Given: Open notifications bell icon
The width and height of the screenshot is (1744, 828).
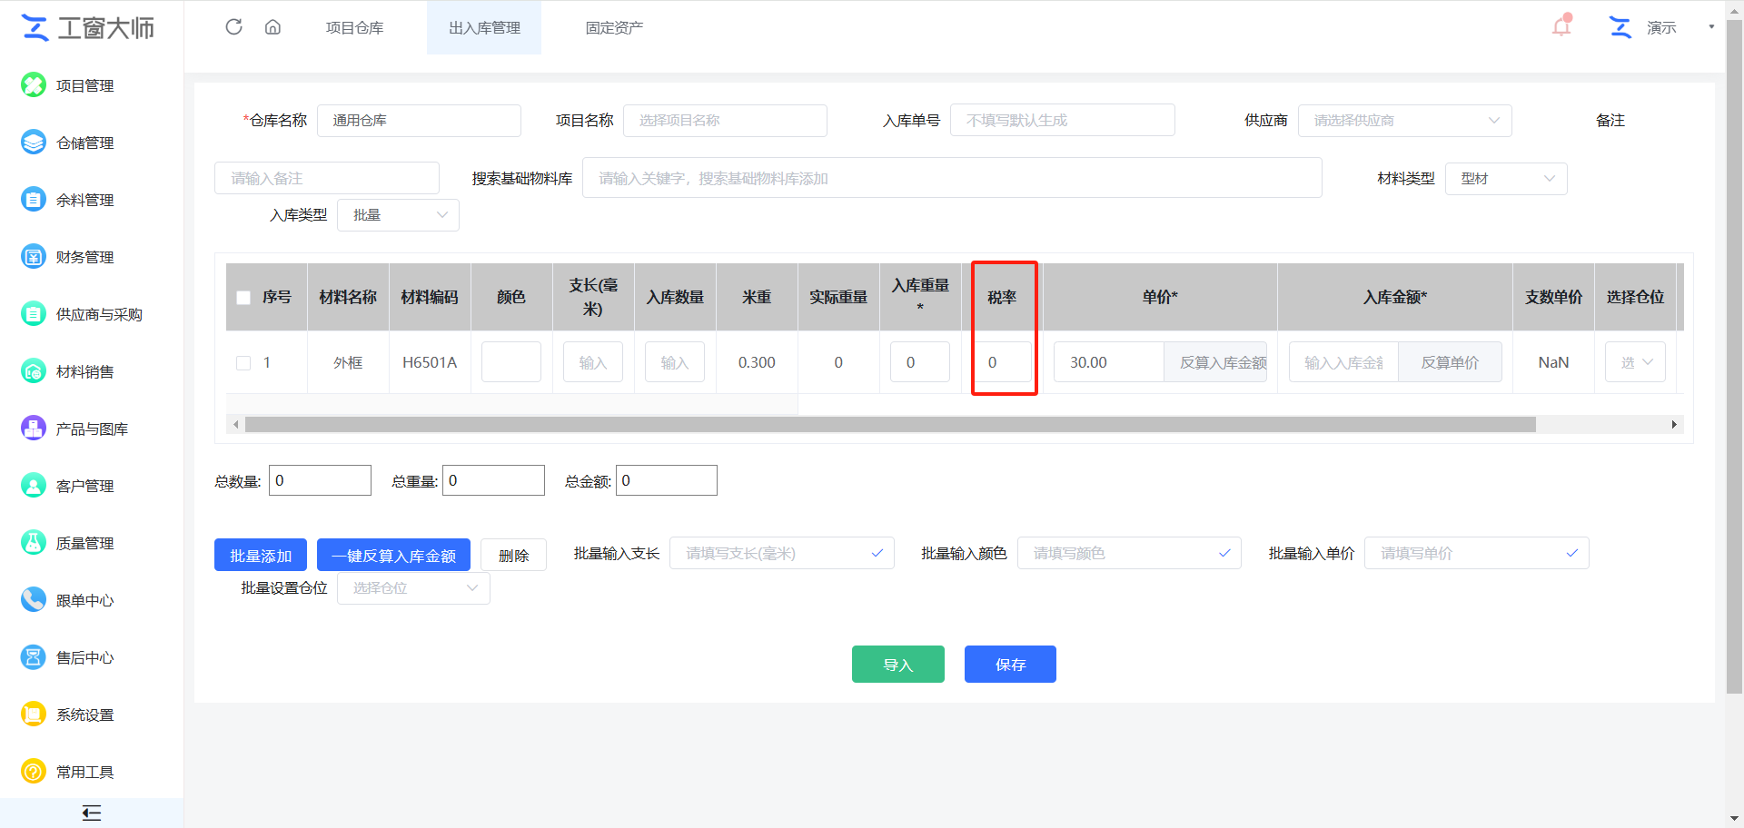Looking at the screenshot, I should (x=1561, y=26).
